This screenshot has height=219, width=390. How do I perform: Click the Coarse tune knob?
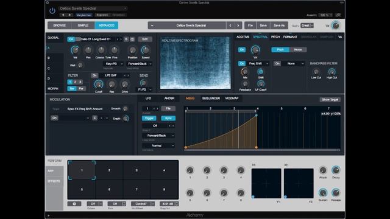(101, 50)
